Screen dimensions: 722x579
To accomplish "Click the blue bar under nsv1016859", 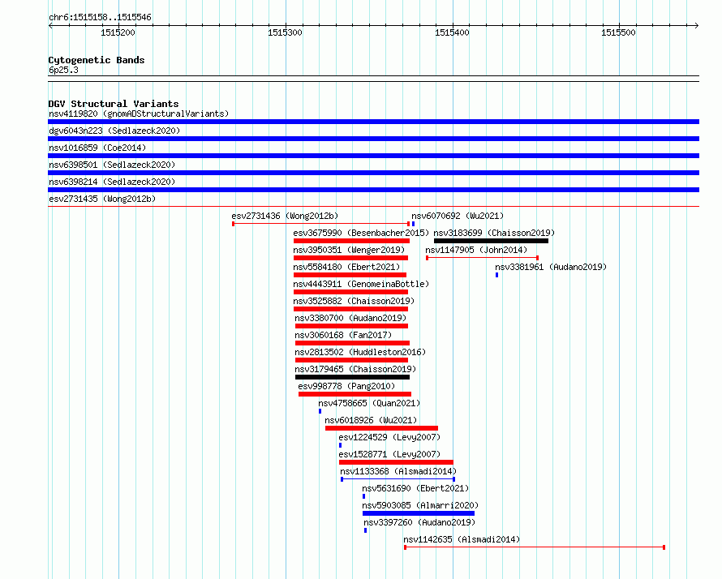I will point(373,156).
